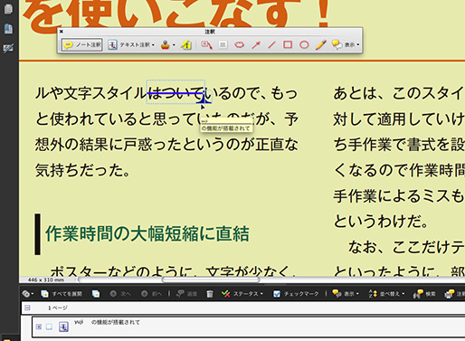The height and width of the screenshot is (341, 465).
Task: Click すべてを展開 to expand all comments
Action: click(62, 294)
